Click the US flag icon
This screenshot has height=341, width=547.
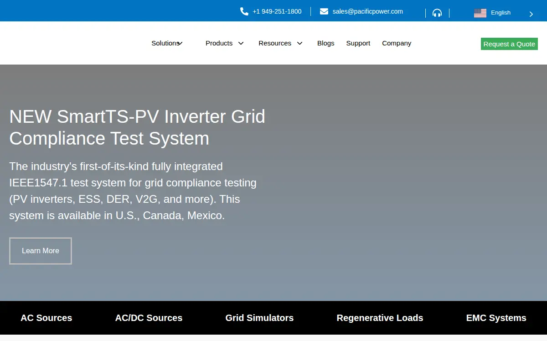[480, 13]
